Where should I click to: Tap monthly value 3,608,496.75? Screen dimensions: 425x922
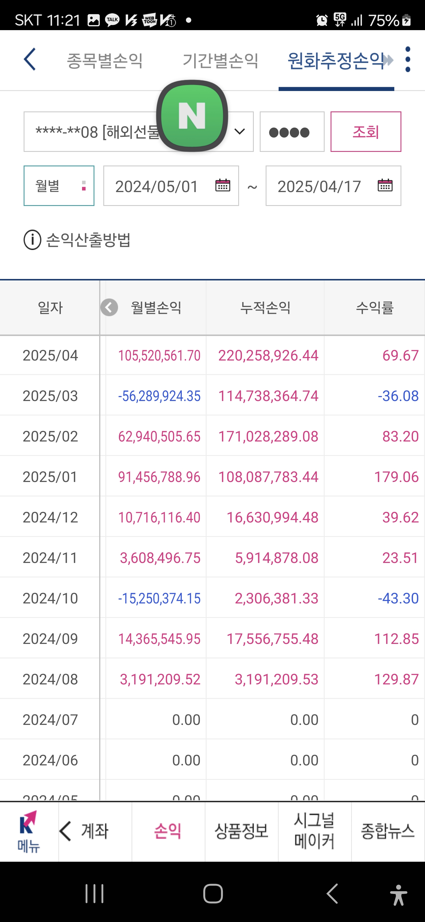(x=160, y=558)
